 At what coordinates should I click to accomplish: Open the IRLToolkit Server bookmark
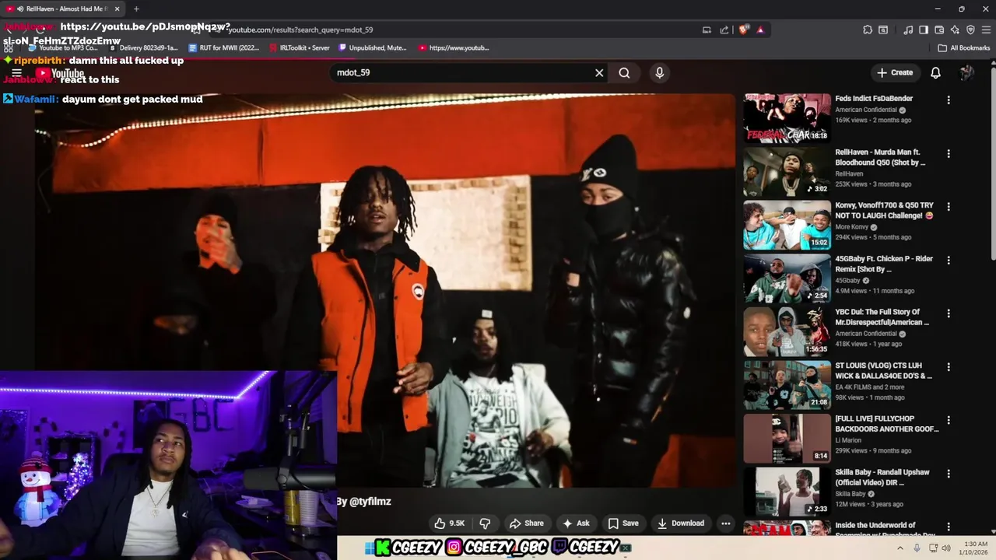click(300, 47)
